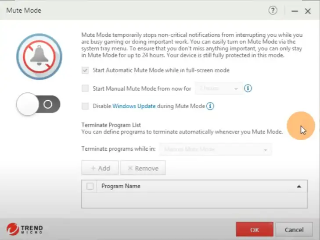Click the sort arrow in Program Name column
This screenshot has height=240, width=320.
click(299, 186)
